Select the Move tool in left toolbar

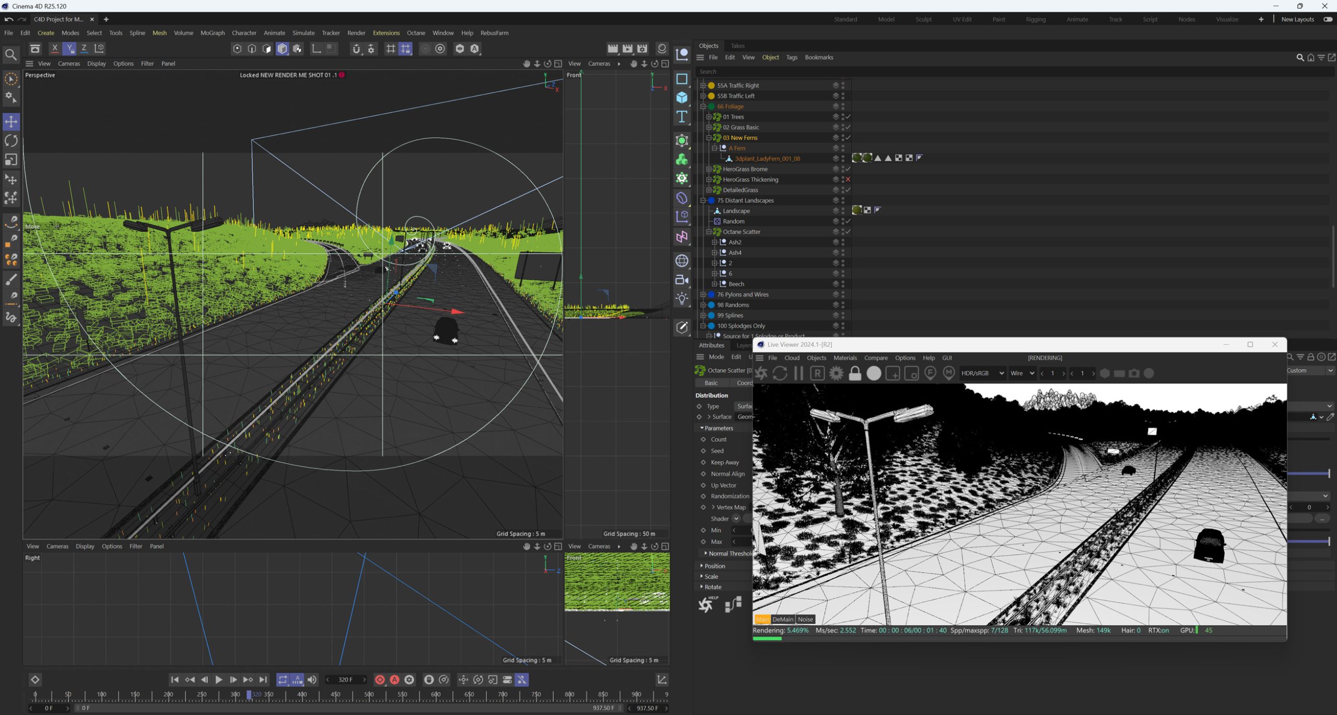pos(11,122)
